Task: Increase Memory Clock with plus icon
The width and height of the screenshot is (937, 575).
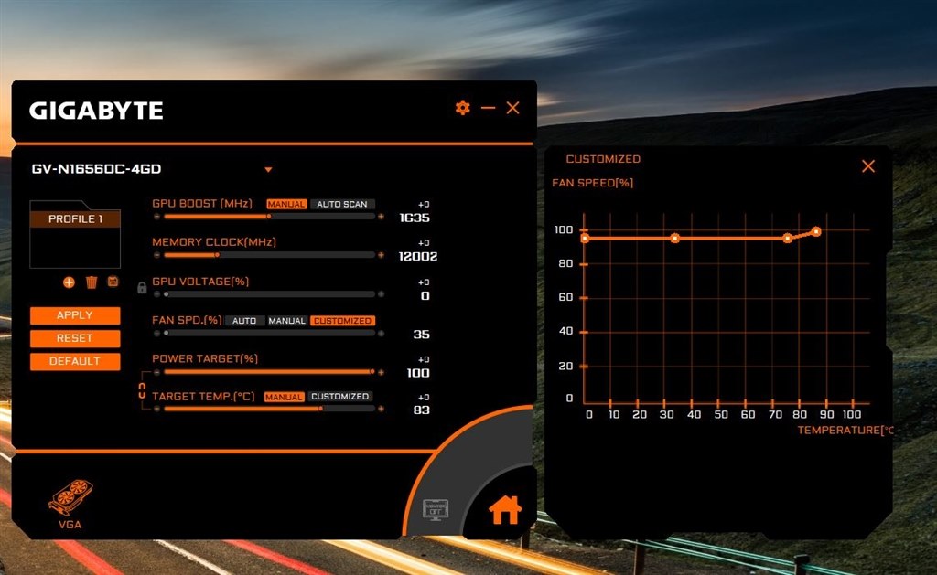Action: pos(381,255)
